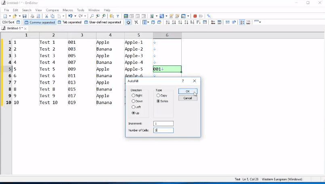This screenshot has width=325, height=184.
Task: Select the Untitled-1 document tab
Action: (14, 29)
